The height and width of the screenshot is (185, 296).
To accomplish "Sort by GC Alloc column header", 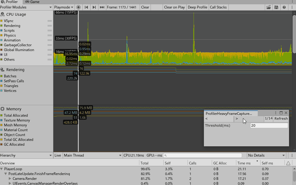I will (224, 163).
